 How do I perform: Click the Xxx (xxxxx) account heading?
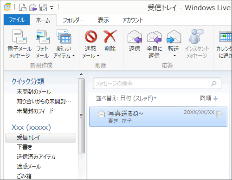[x=31, y=127]
